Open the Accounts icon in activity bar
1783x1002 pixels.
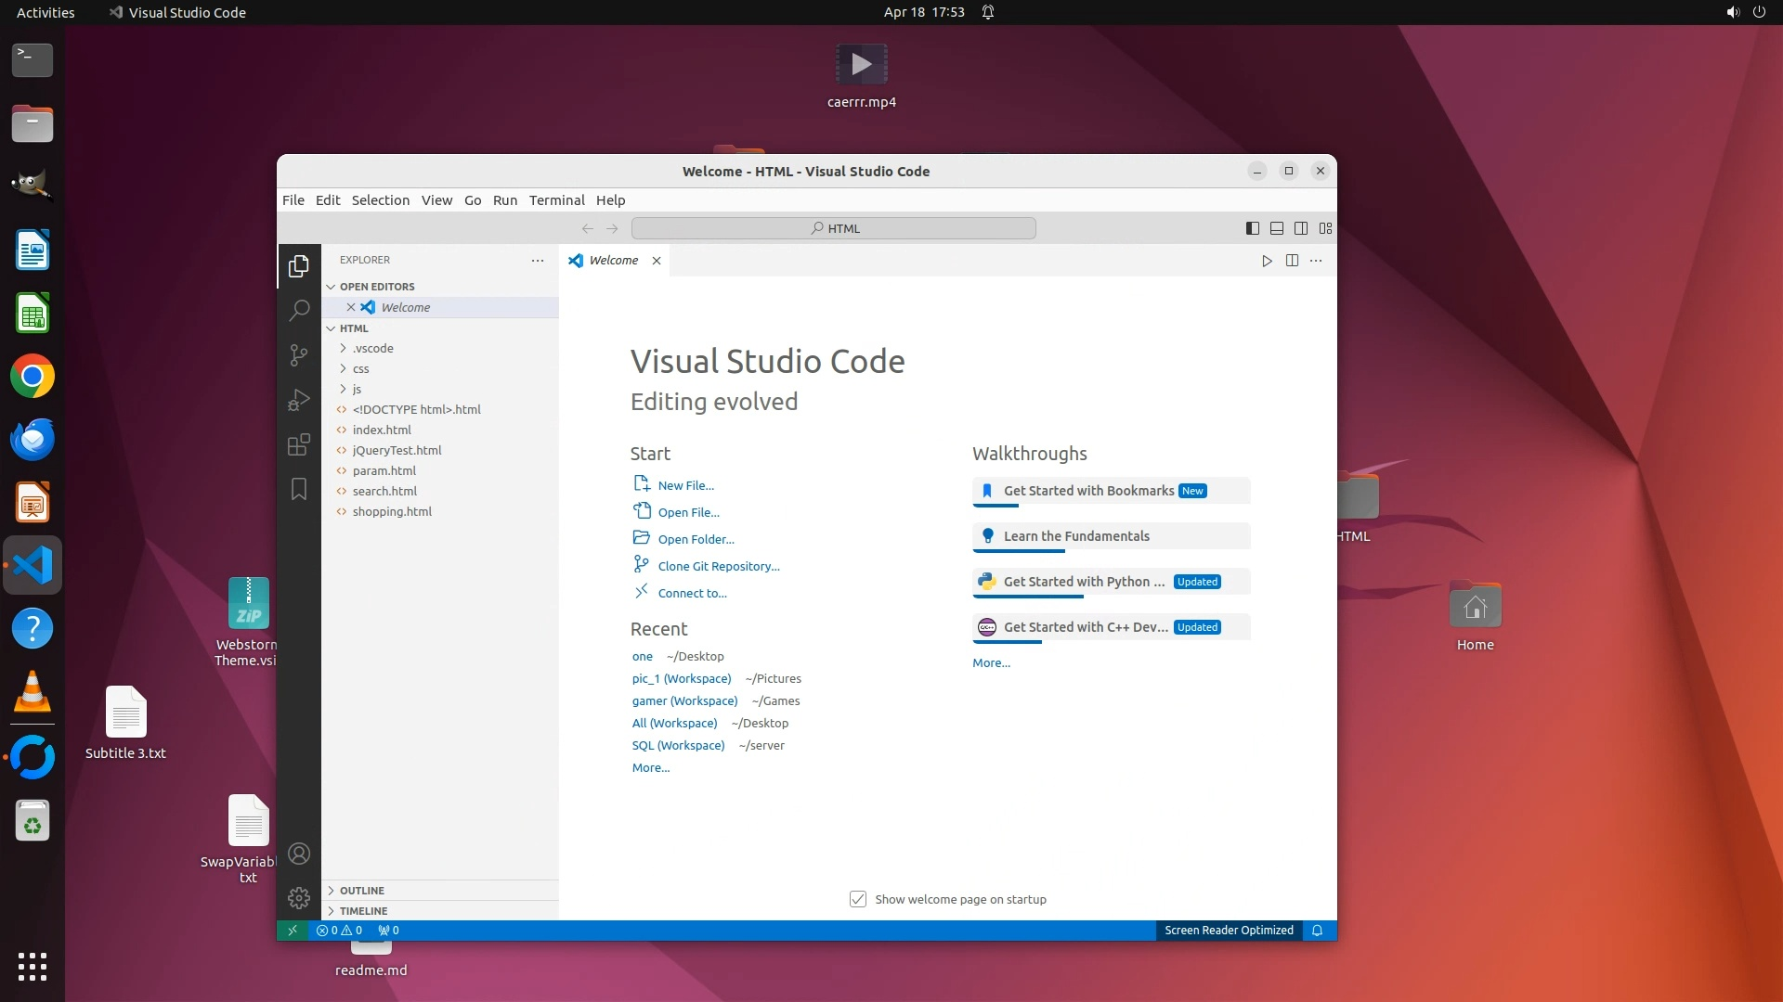[x=299, y=854]
